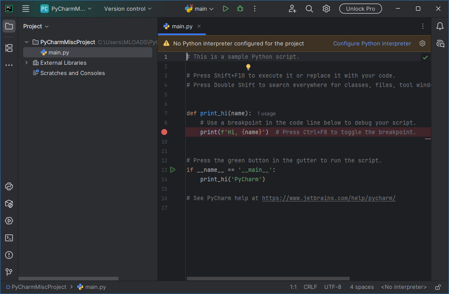Click No interpreter status widget
Screen dimensions: 449x294
tap(404, 287)
